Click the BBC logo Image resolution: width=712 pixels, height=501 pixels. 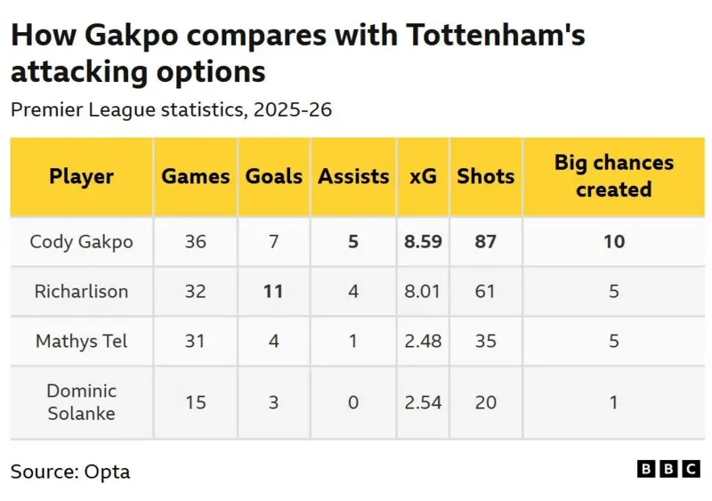coord(668,469)
